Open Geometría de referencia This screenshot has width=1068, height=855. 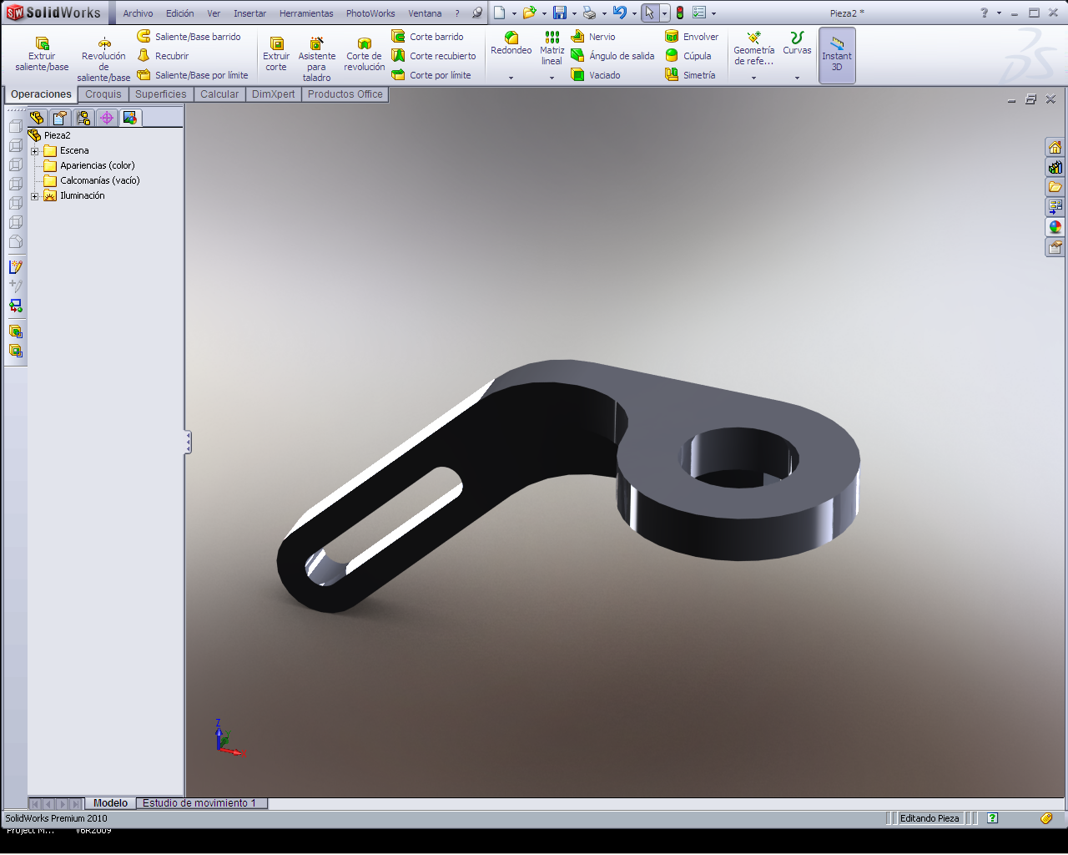[x=754, y=48]
